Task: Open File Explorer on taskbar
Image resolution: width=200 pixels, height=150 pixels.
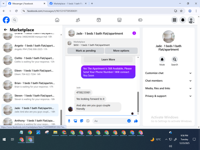Action: (55, 132)
